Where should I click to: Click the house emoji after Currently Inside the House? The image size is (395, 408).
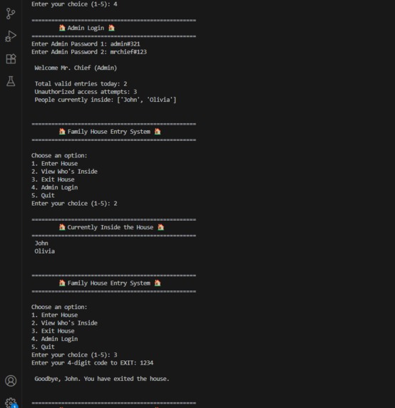160,227
